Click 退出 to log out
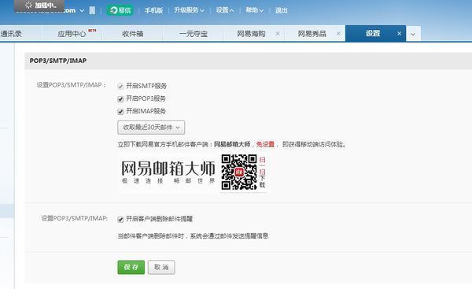Image resolution: width=472 pixels, height=289 pixels. [x=281, y=10]
